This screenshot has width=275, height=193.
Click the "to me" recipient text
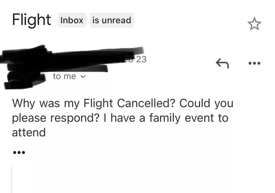point(64,76)
